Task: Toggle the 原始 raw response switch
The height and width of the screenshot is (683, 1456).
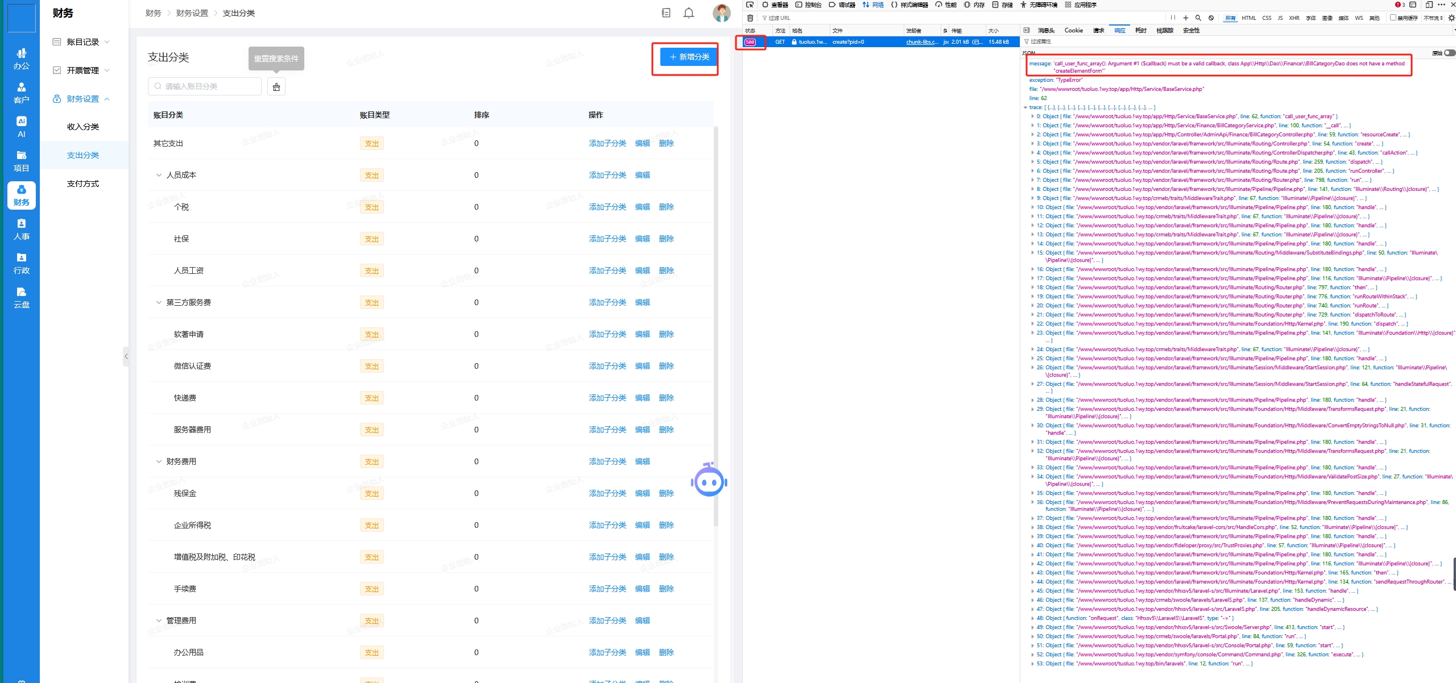Action: tap(1450, 53)
